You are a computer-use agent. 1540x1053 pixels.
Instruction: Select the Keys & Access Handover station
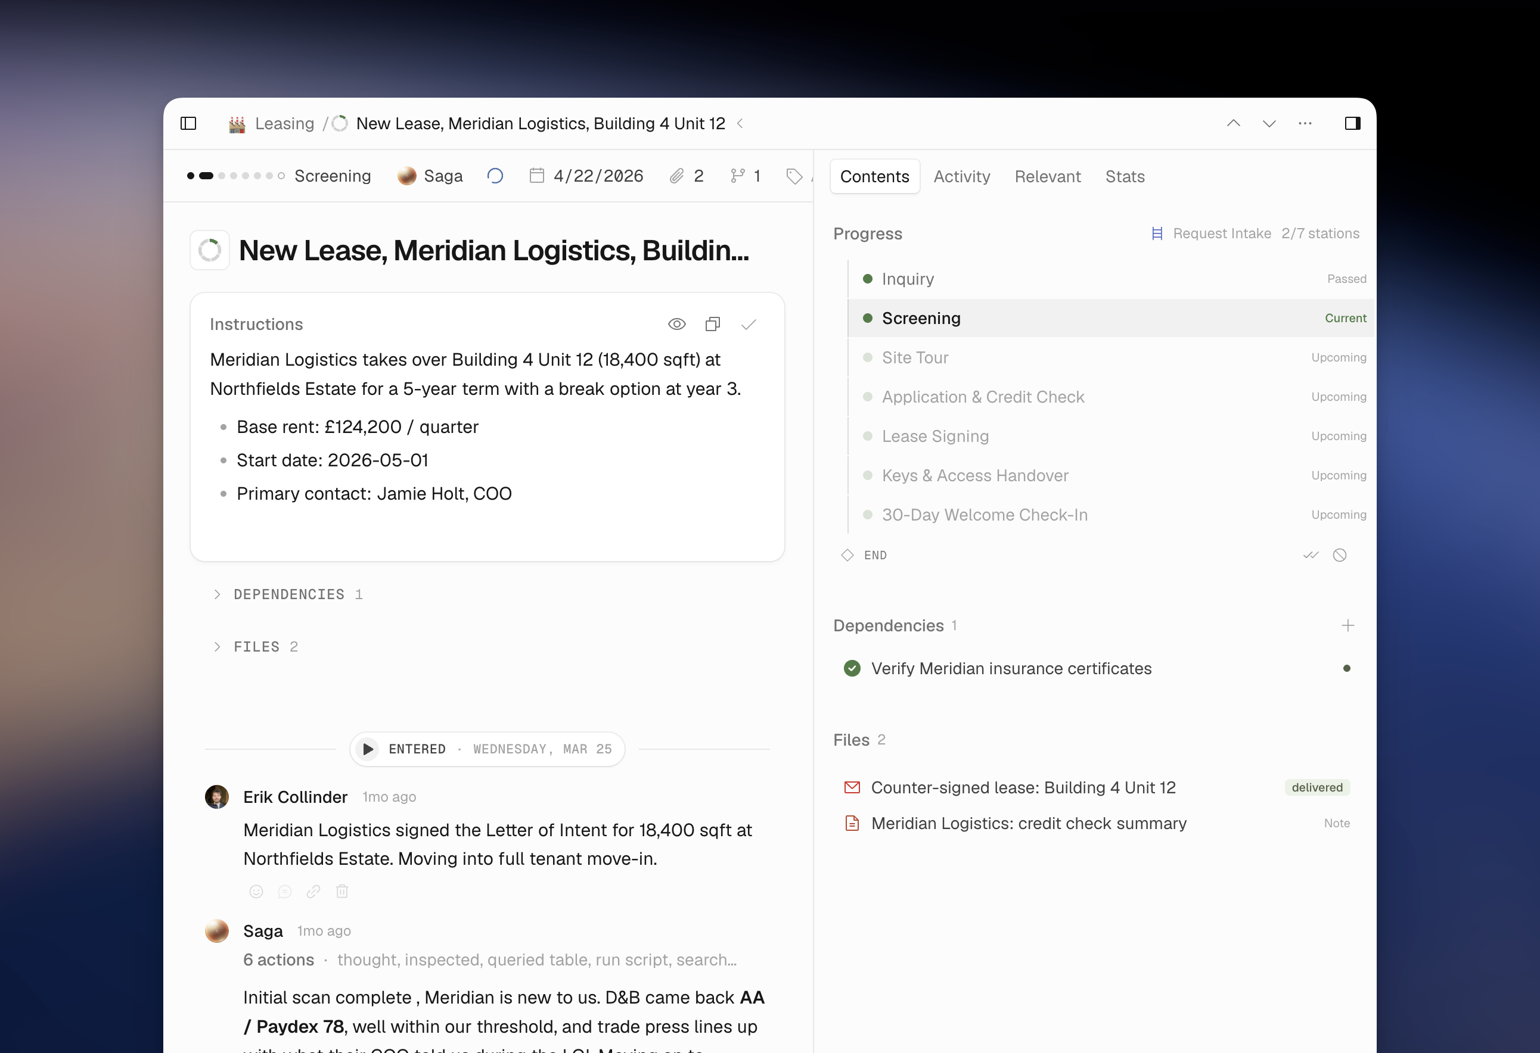1111,475
